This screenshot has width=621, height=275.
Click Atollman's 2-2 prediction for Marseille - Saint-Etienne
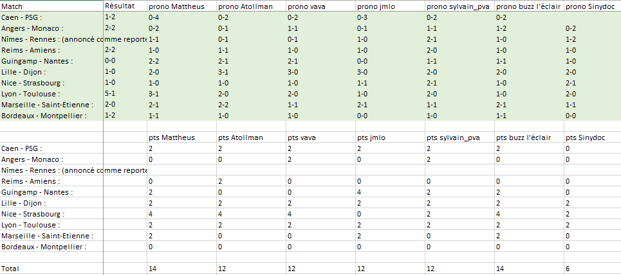coord(223,104)
